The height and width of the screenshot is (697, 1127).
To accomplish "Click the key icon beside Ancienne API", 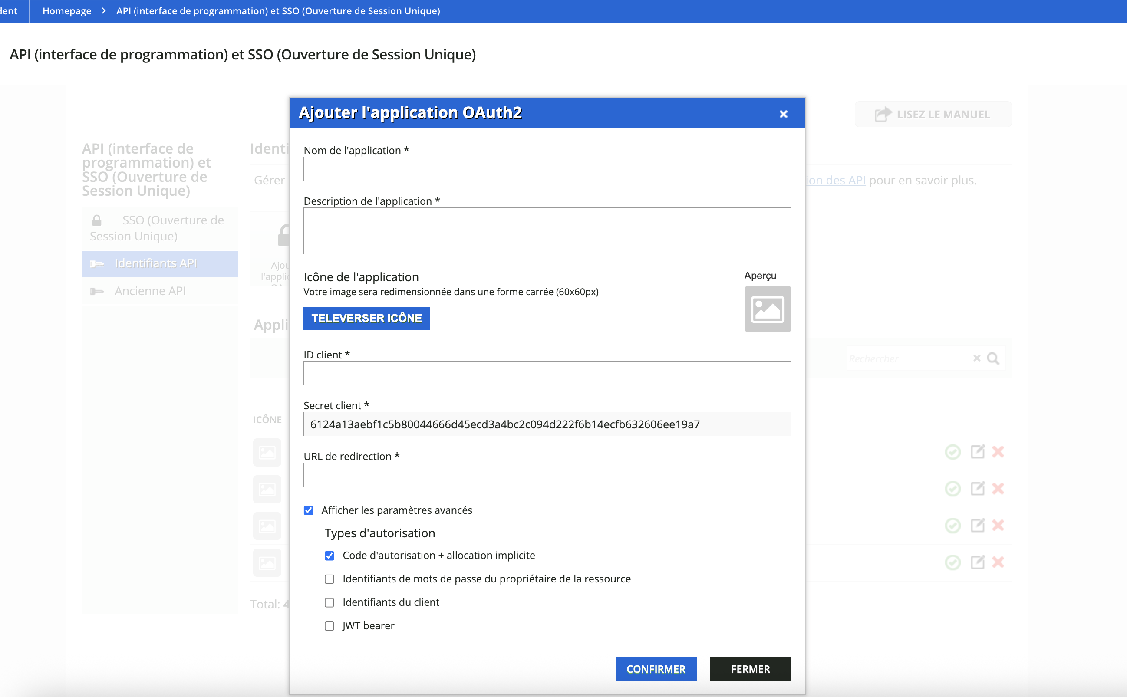I will coord(96,291).
